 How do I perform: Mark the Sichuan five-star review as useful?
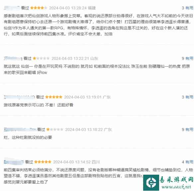[x=189, y=162]
